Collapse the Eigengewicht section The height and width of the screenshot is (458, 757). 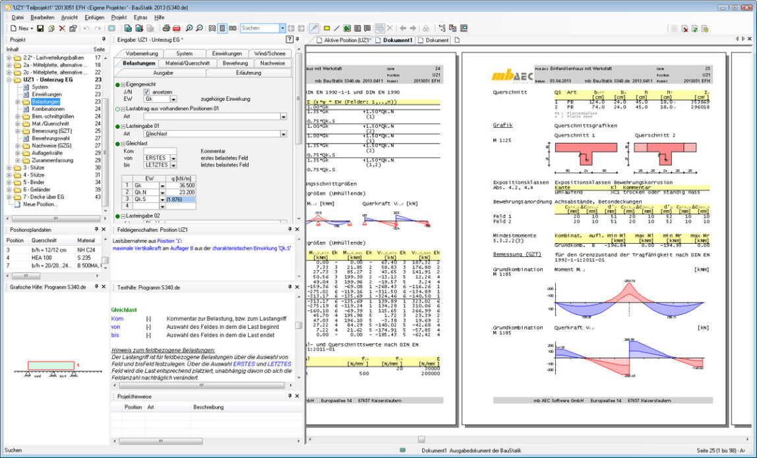coord(123,84)
